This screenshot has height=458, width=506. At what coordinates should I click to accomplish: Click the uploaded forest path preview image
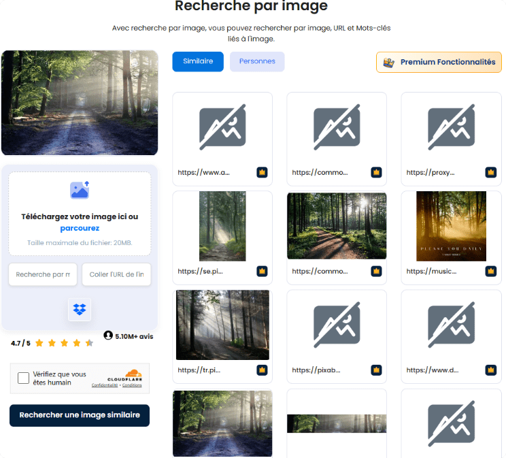pos(80,103)
